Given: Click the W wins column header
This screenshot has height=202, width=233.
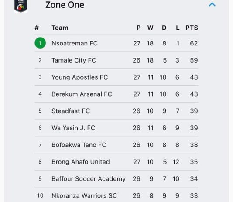Looking at the screenshot, I should pos(150,28).
